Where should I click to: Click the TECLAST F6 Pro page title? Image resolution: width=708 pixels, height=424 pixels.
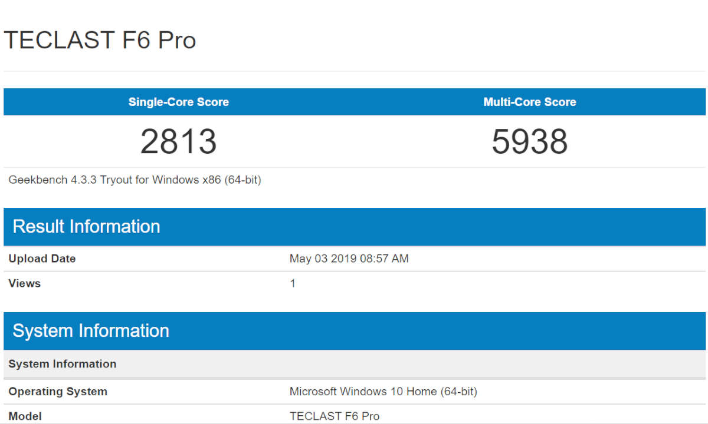click(100, 40)
